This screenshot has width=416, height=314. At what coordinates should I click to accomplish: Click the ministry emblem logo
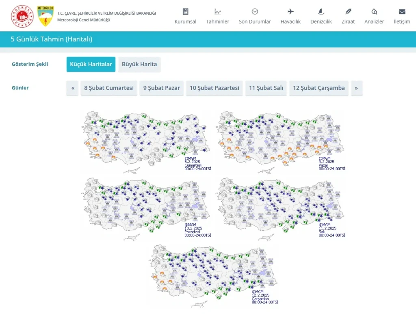22,16
